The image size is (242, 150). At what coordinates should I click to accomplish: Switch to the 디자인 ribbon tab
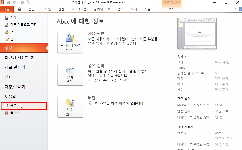click(x=46, y=9)
